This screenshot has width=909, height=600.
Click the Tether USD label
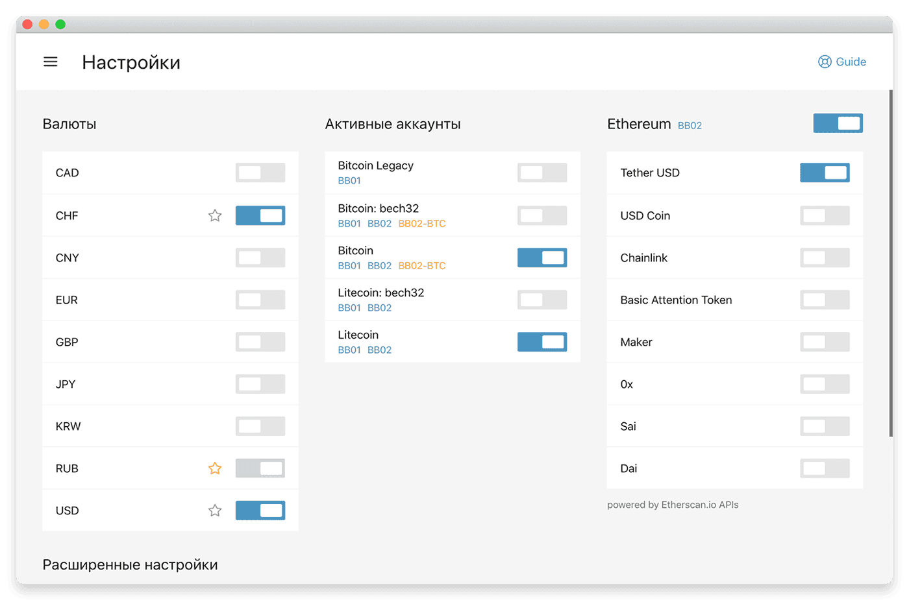650,173
